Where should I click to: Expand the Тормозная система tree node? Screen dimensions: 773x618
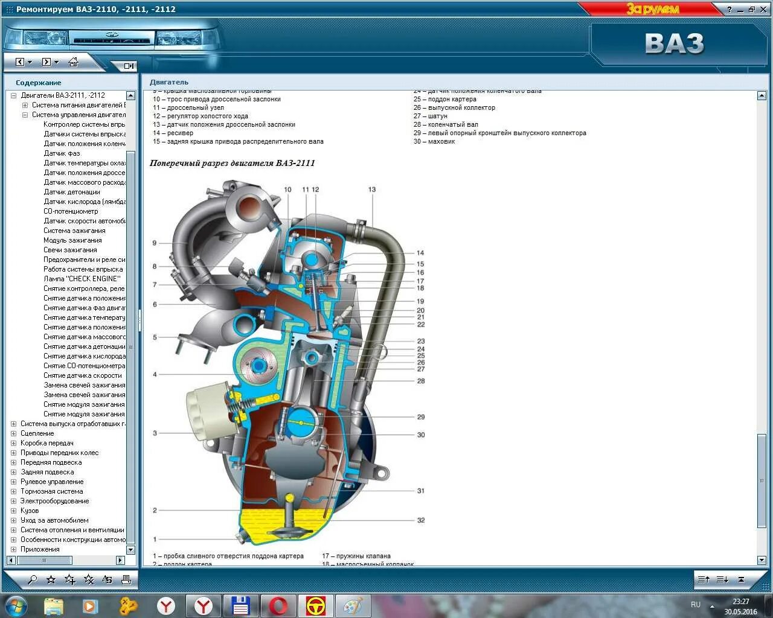point(14,491)
